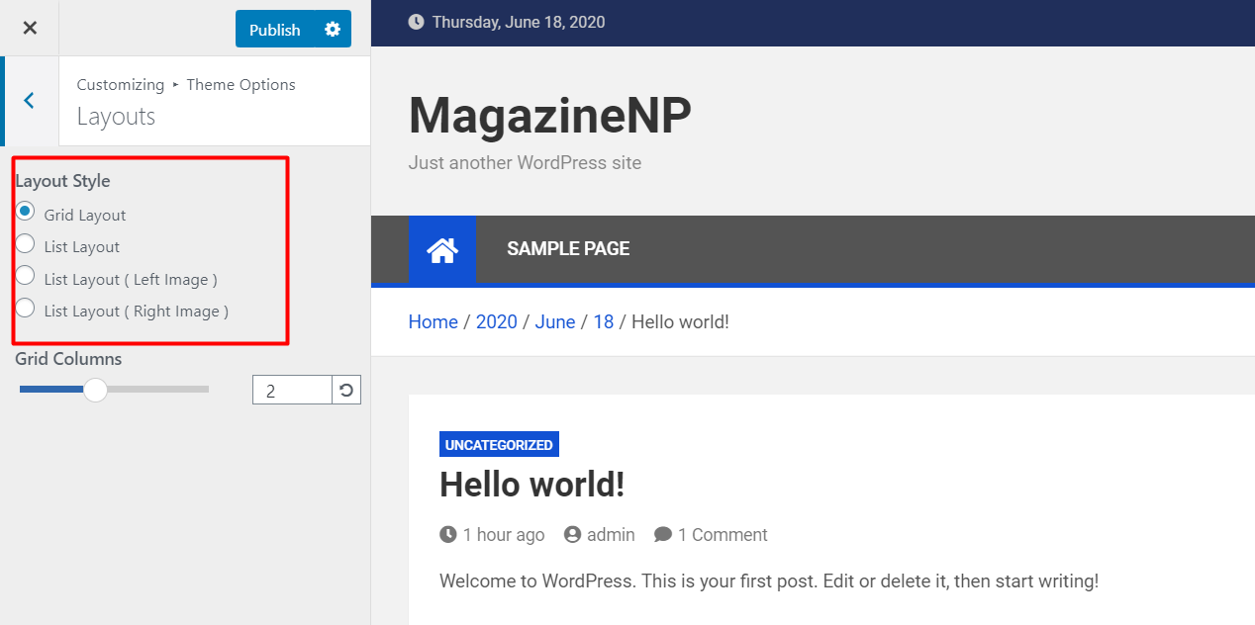
Task: Click the Grid Columns label text
Action: tap(68, 359)
